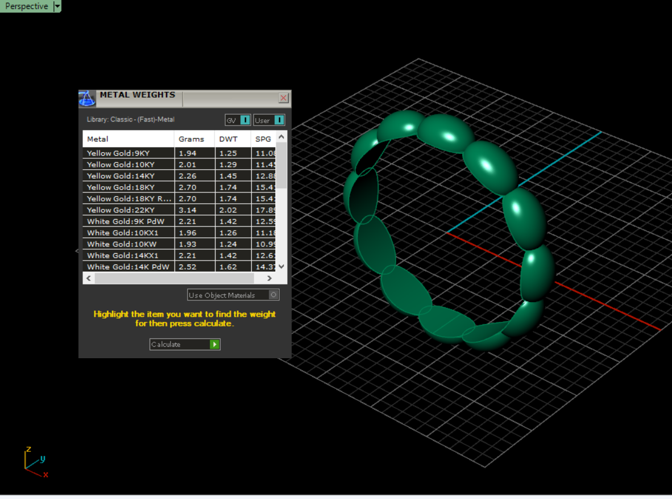Close the Metal Weights dialog
The image size is (672, 499).
pos(283,98)
